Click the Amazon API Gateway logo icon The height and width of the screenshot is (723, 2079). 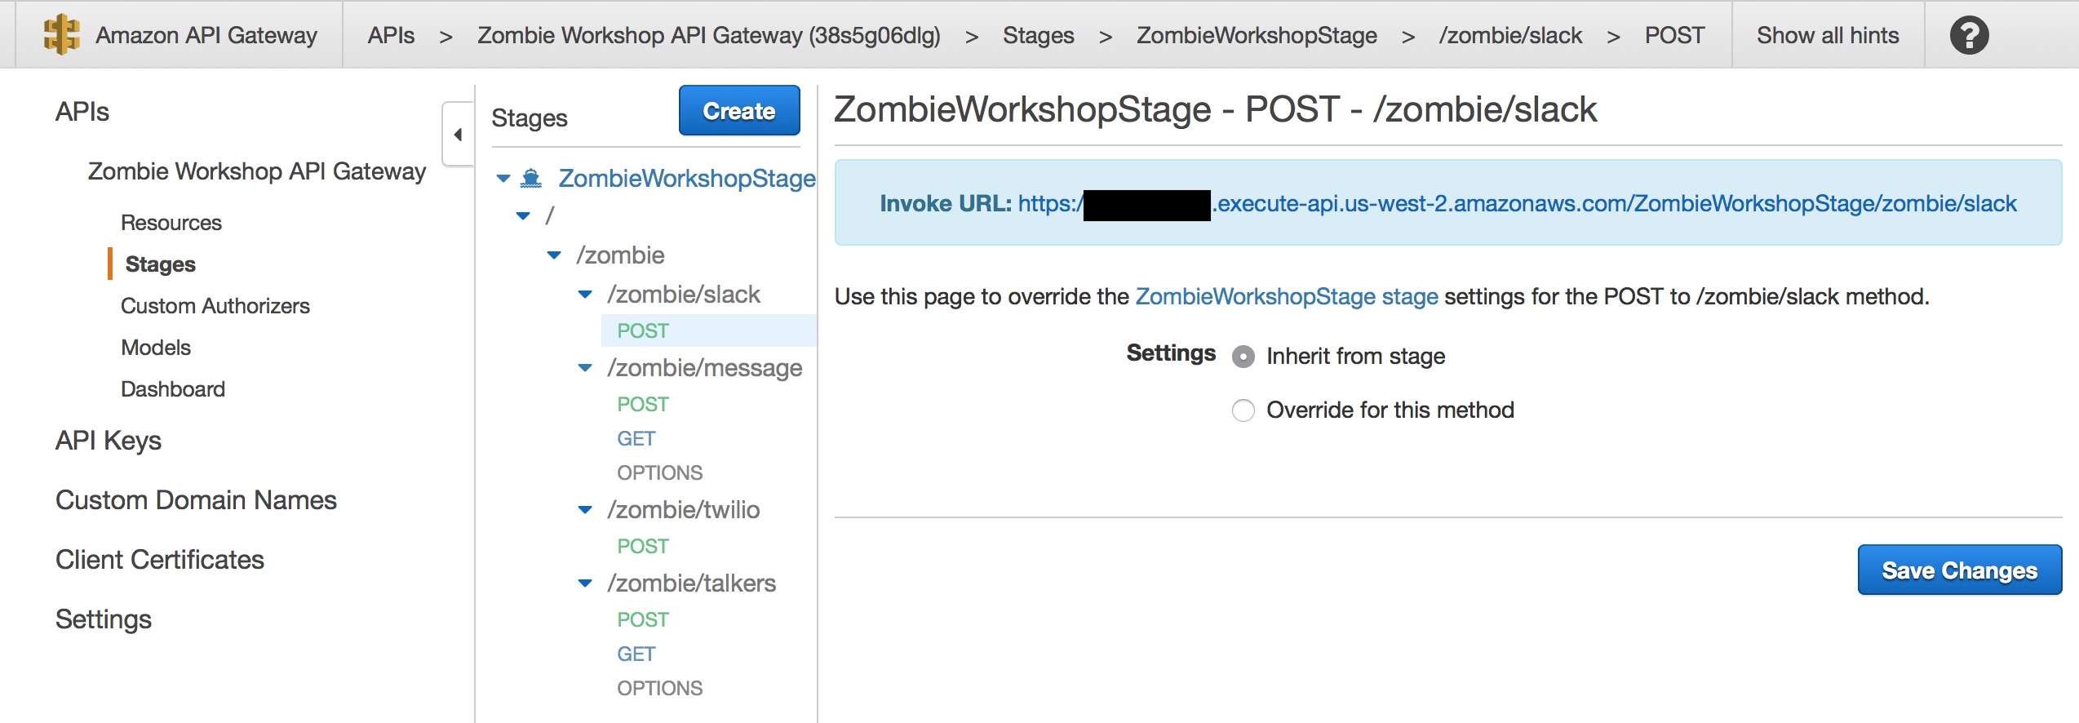tap(61, 34)
